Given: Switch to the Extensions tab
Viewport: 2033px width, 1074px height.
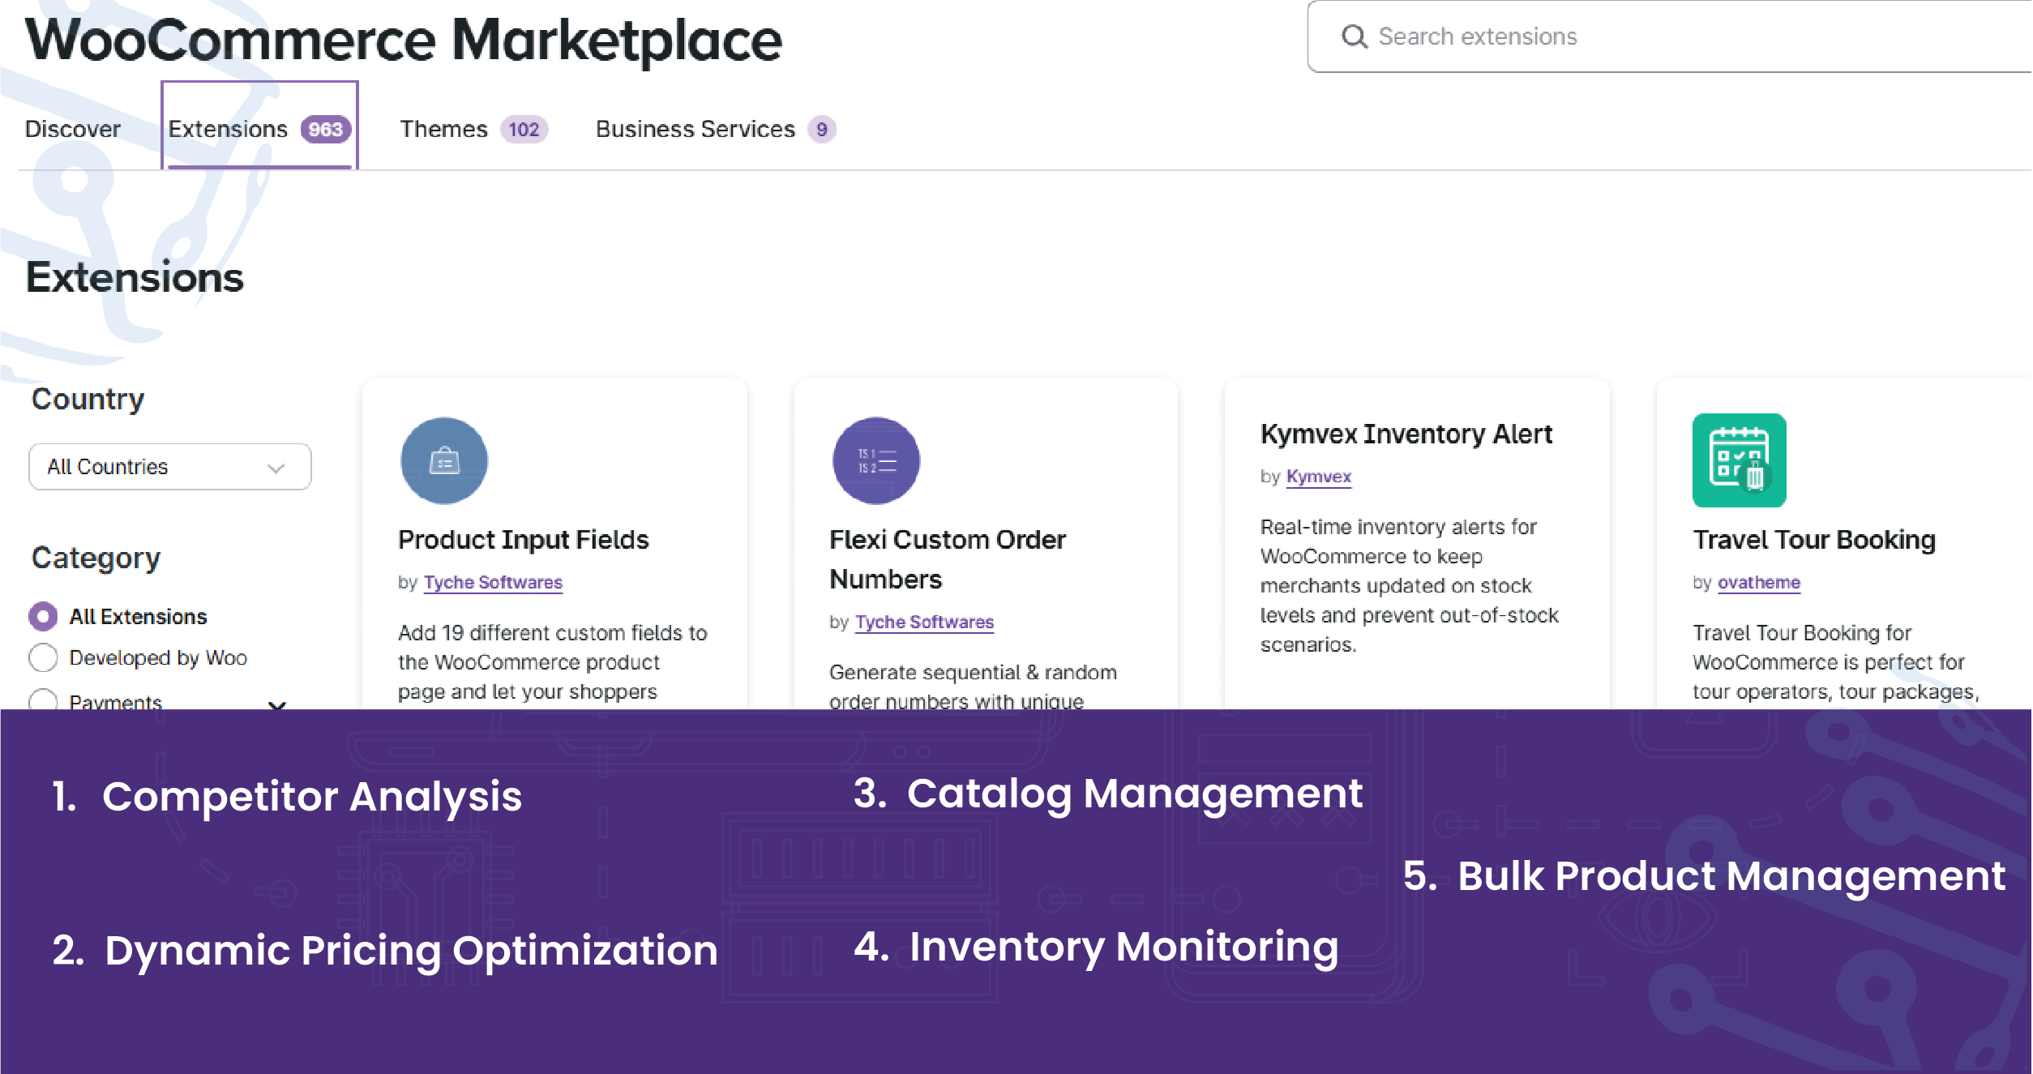Looking at the screenshot, I should (259, 126).
